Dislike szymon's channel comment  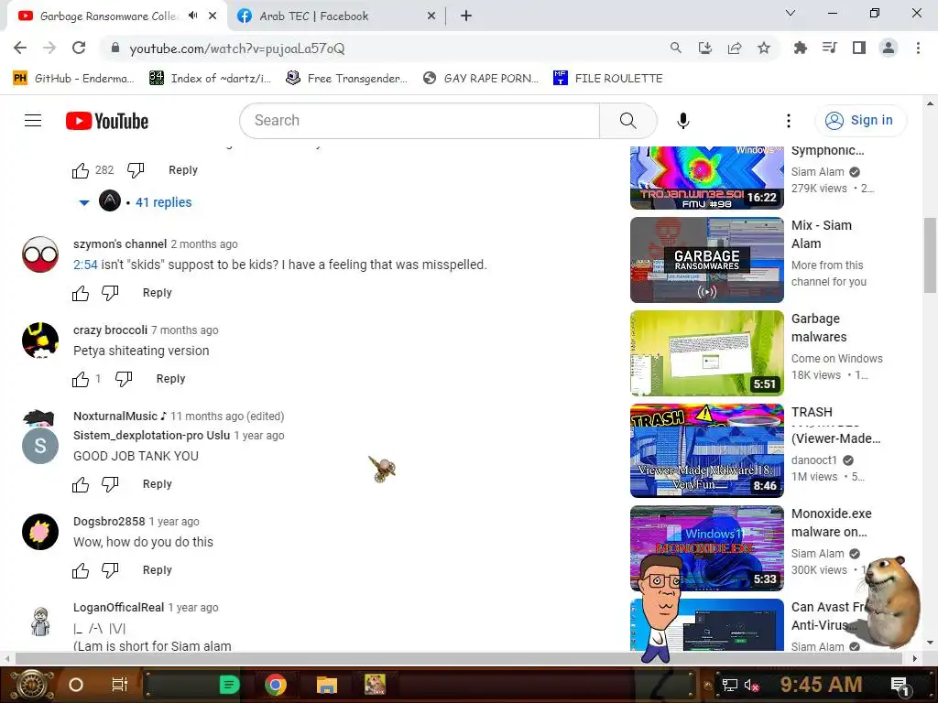coord(110,293)
